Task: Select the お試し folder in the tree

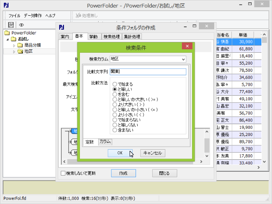Action: (23, 39)
